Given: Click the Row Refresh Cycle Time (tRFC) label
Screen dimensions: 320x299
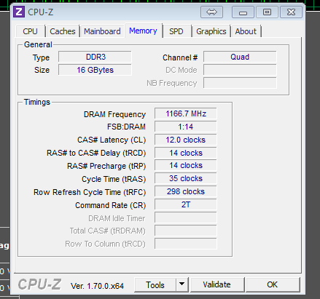Looking at the screenshot, I should coord(90,192).
